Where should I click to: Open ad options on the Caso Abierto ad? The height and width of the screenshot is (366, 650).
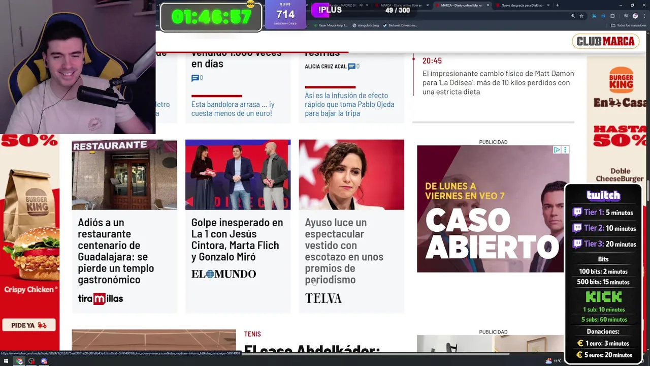click(x=565, y=149)
